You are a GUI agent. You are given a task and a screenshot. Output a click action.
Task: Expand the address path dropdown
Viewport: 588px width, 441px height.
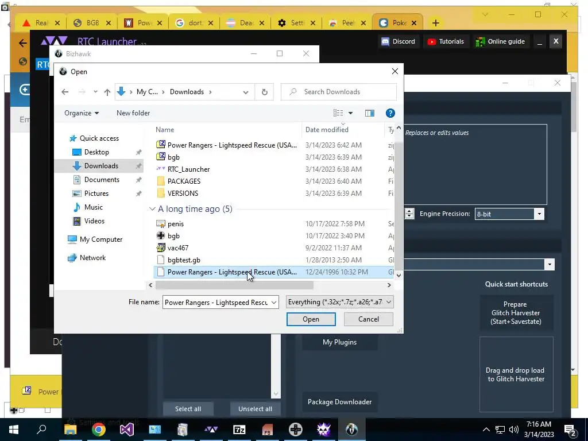click(246, 92)
